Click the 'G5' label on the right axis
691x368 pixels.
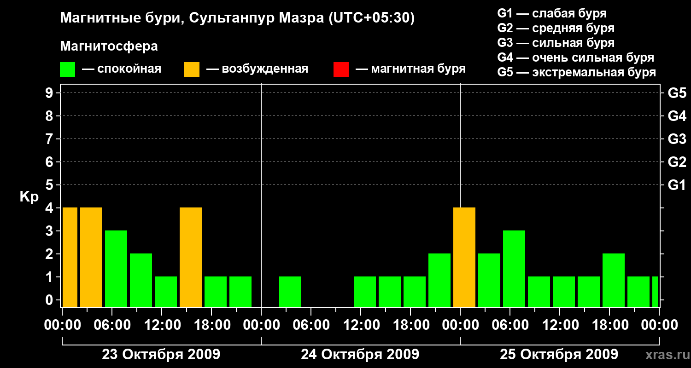[677, 93]
